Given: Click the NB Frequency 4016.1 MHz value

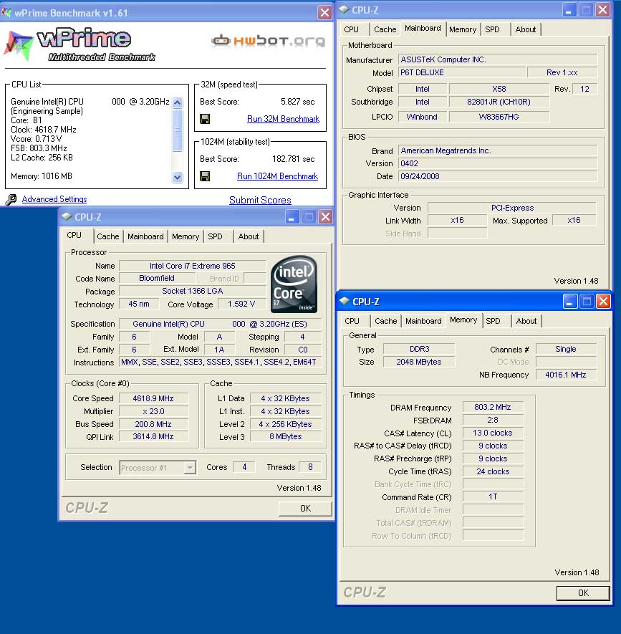Looking at the screenshot, I should 566,375.
